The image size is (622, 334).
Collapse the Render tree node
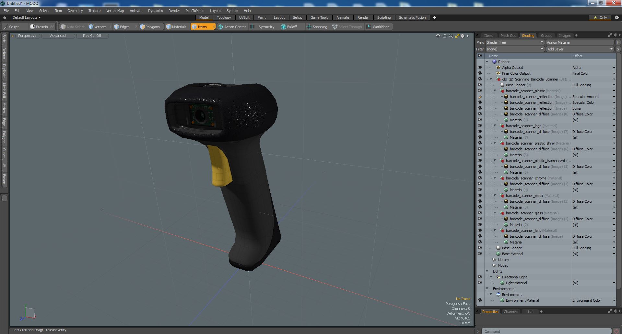tap(487, 62)
